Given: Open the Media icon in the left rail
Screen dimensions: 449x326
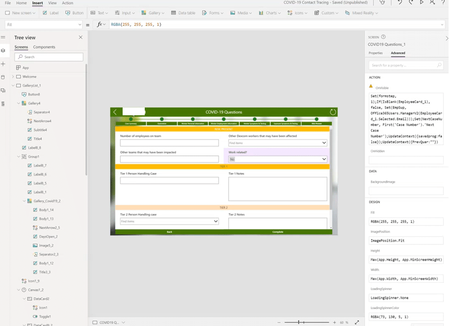Looking at the screenshot, I should click(x=3, y=90).
